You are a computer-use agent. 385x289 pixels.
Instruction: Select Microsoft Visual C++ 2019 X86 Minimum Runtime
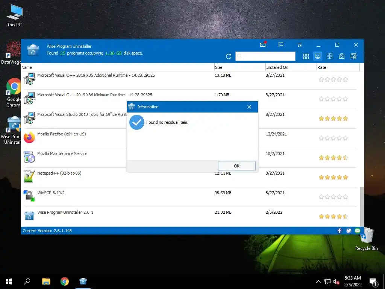tap(190, 99)
